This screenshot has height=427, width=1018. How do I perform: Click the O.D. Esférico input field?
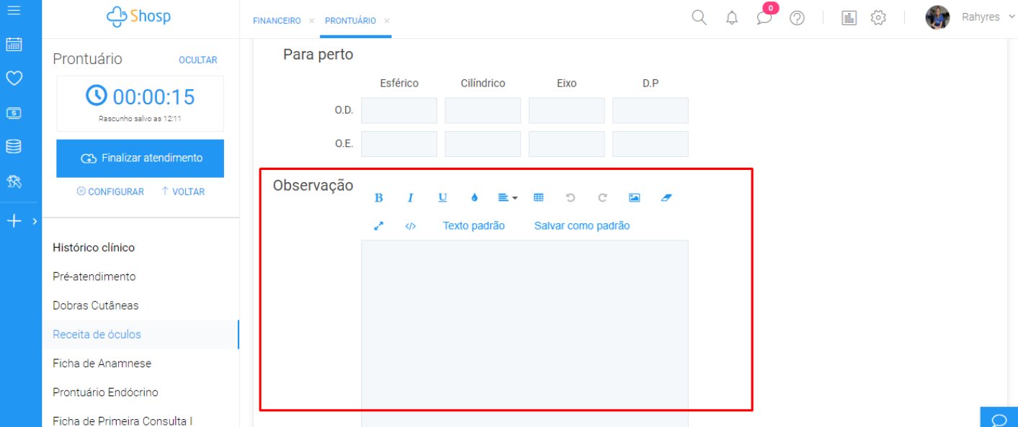[399, 111]
